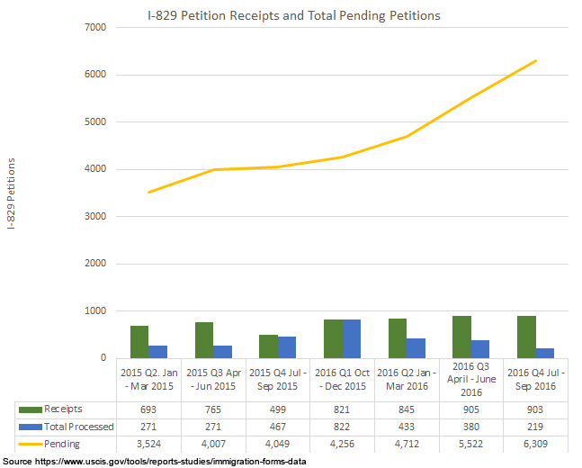The width and height of the screenshot is (582, 468).
Task: Click the Pending value 6,309 table cell
Action: [534, 444]
